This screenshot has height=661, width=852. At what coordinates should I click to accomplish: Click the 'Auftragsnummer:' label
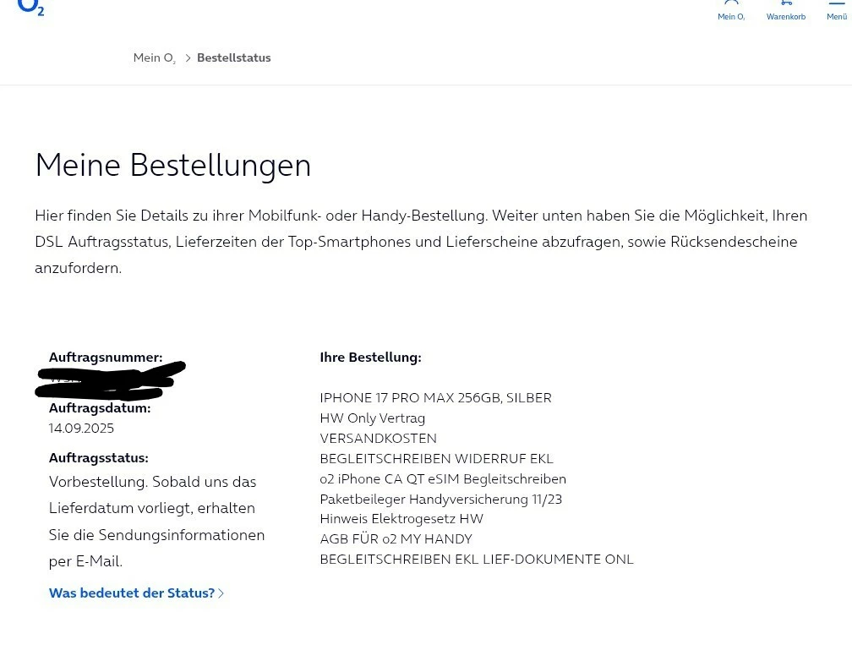106,358
